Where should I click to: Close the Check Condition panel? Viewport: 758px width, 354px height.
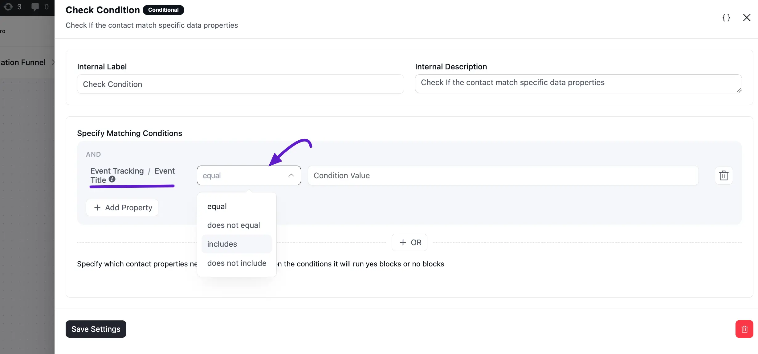[x=747, y=18]
